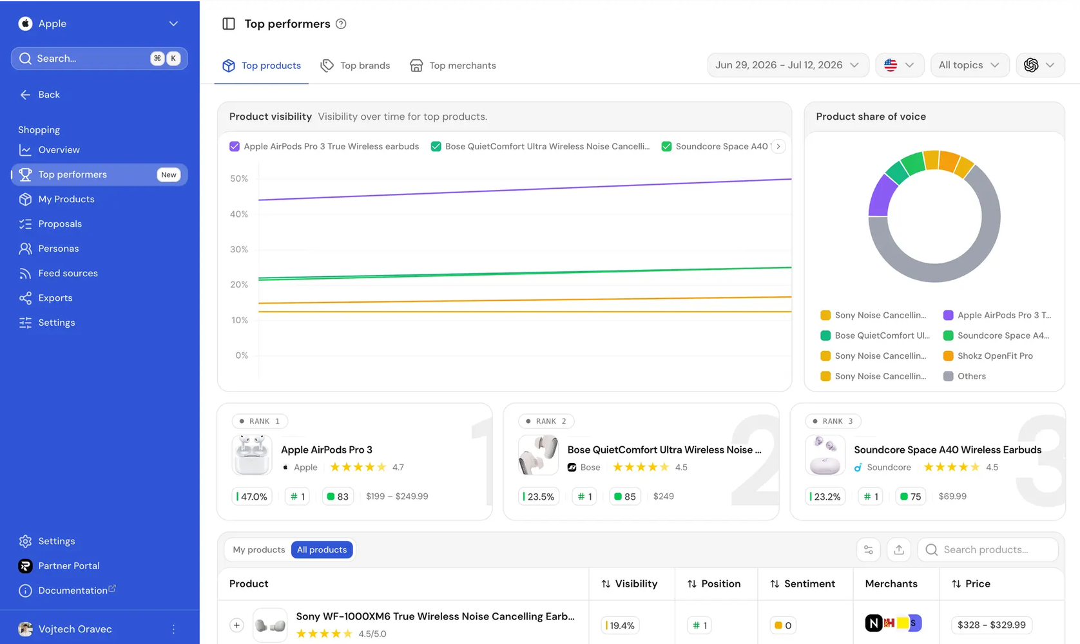Switch to the Top products tab
The height and width of the screenshot is (644, 1080).
262,66
